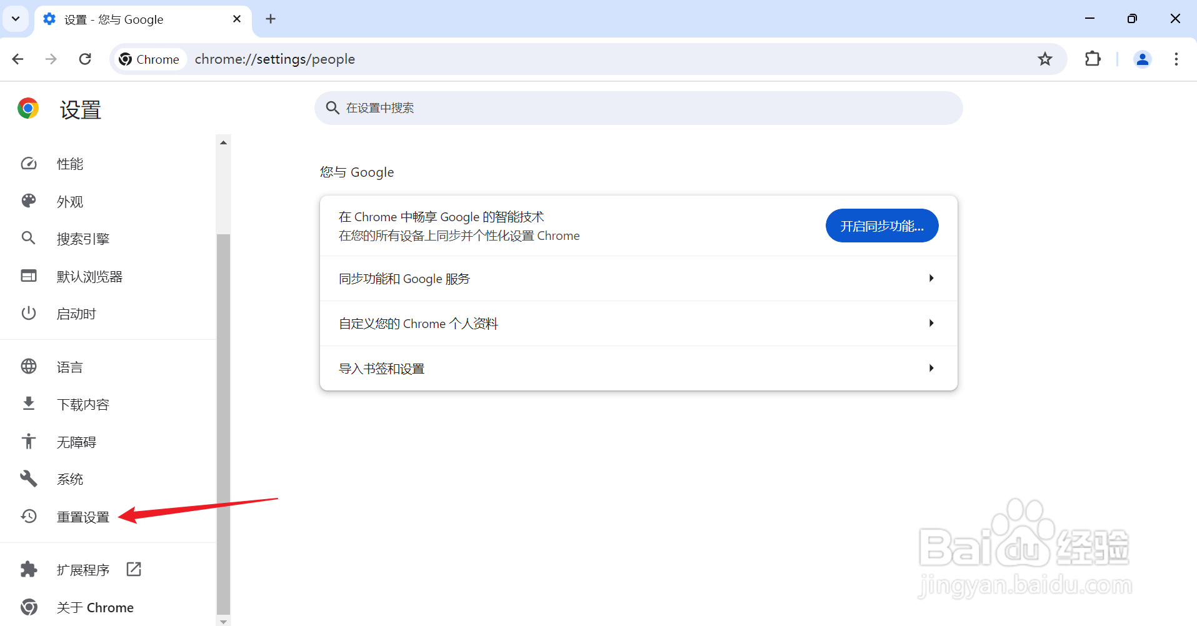1197x626 pixels.
Task: Open the tab search dropdown arrow
Action: (16, 19)
